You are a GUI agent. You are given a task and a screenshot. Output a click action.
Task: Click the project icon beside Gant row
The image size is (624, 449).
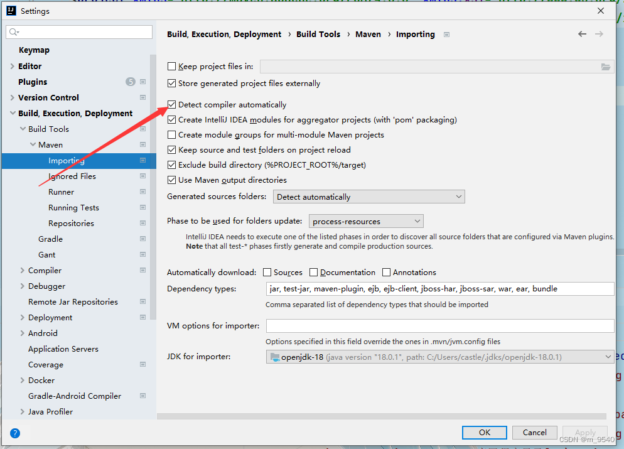click(143, 255)
